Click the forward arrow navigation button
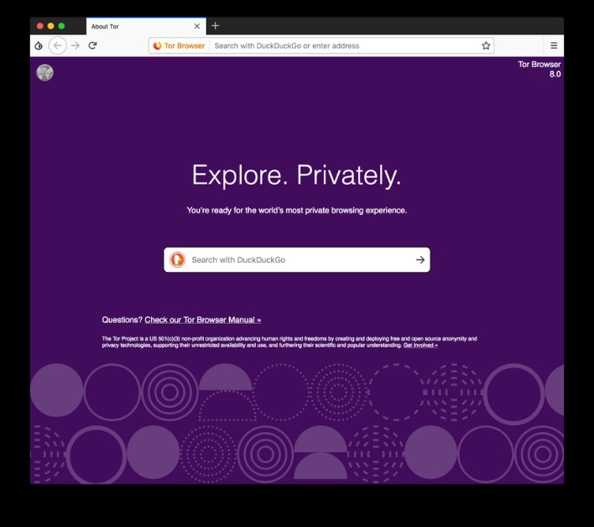The width and height of the screenshot is (594, 527). 76,46
